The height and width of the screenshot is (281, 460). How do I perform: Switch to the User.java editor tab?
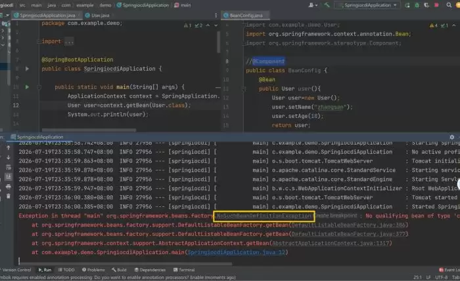point(98,15)
